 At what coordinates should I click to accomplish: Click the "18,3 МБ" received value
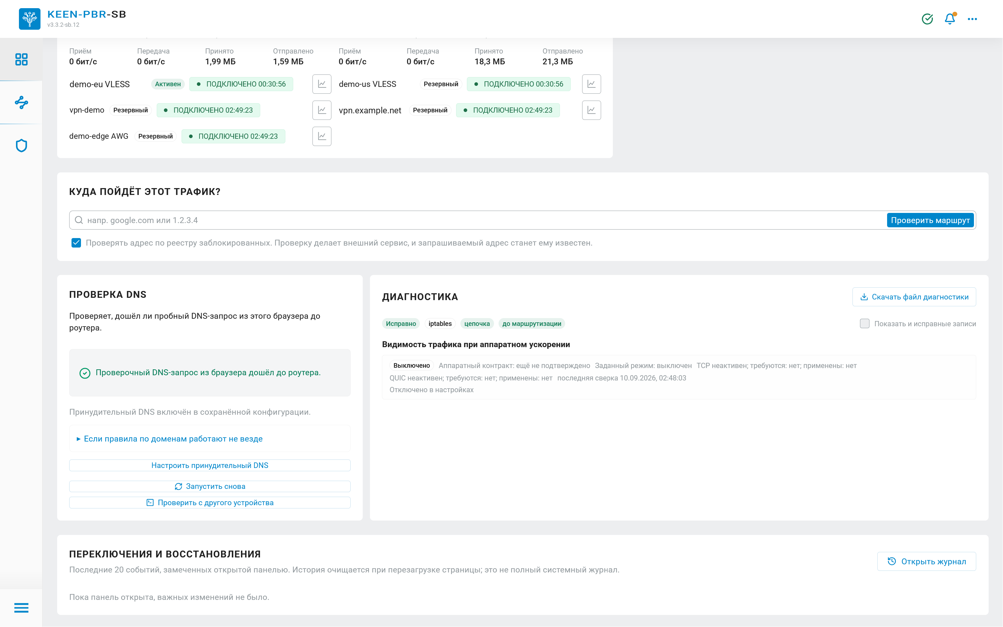click(489, 62)
